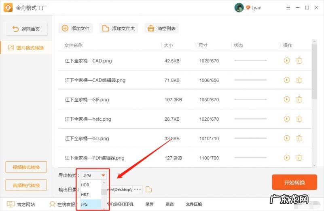This screenshot has height=211, width=324.
Task: Click file list scrollbar down arrow
Action: pos(314,165)
